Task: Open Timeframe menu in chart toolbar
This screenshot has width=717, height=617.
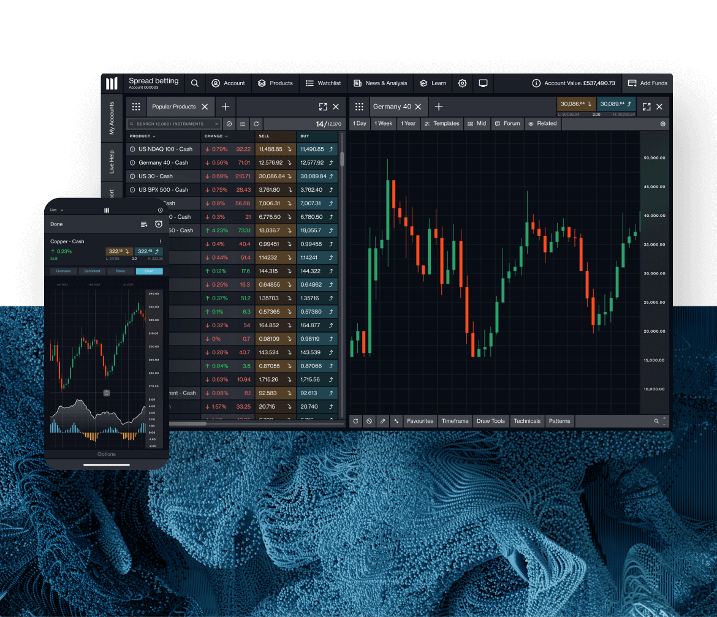Action: (455, 421)
